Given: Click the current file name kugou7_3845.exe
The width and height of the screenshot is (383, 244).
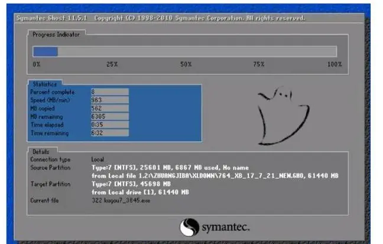Looking at the screenshot, I should click(x=121, y=200).
